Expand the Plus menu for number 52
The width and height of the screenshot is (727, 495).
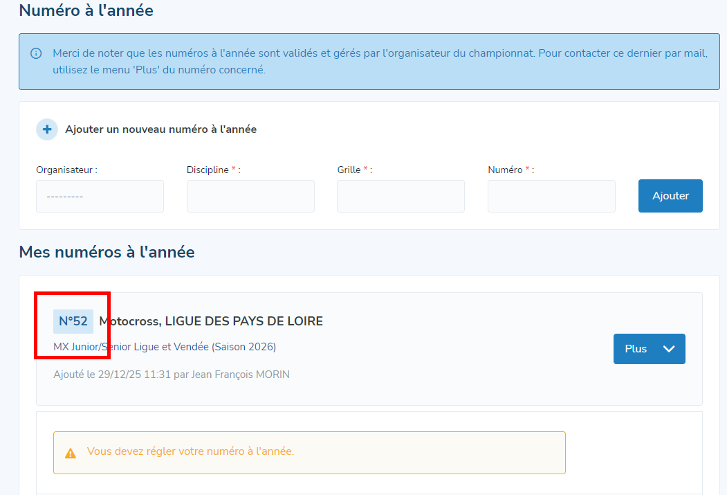click(x=649, y=349)
